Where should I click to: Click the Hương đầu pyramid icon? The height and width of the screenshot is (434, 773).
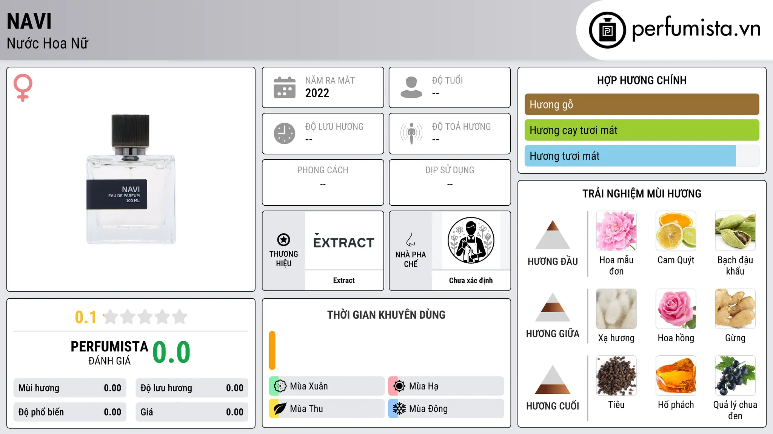coord(553,235)
